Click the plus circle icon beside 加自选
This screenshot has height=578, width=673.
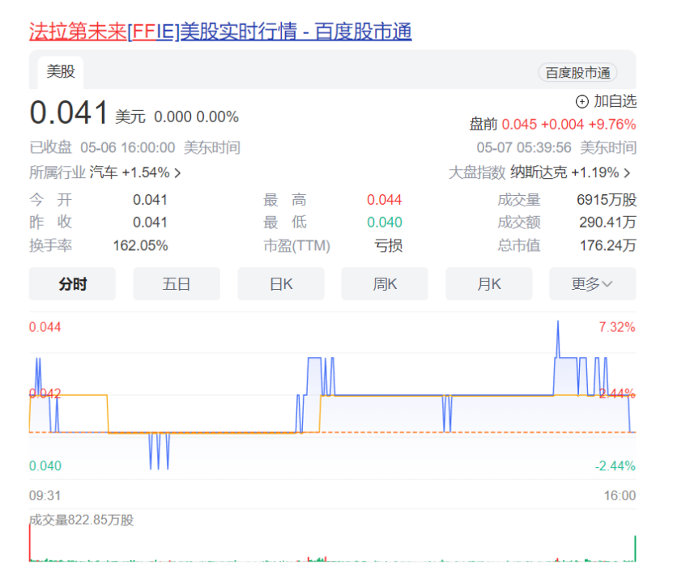coord(581,102)
